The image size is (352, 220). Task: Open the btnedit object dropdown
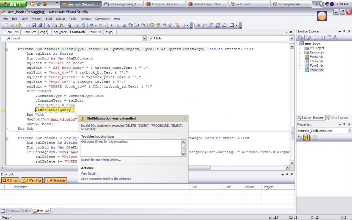tap(144, 38)
